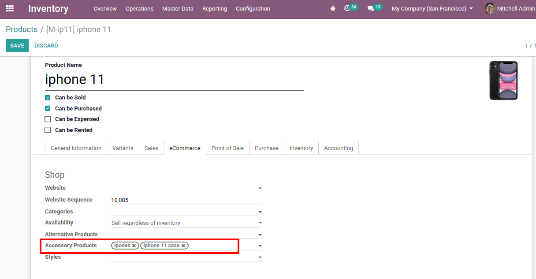
Task: Click the record pager 1 / 1
Action: [530, 45]
